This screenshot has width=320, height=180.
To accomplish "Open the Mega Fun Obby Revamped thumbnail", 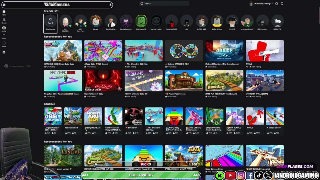I will pos(63,80).
